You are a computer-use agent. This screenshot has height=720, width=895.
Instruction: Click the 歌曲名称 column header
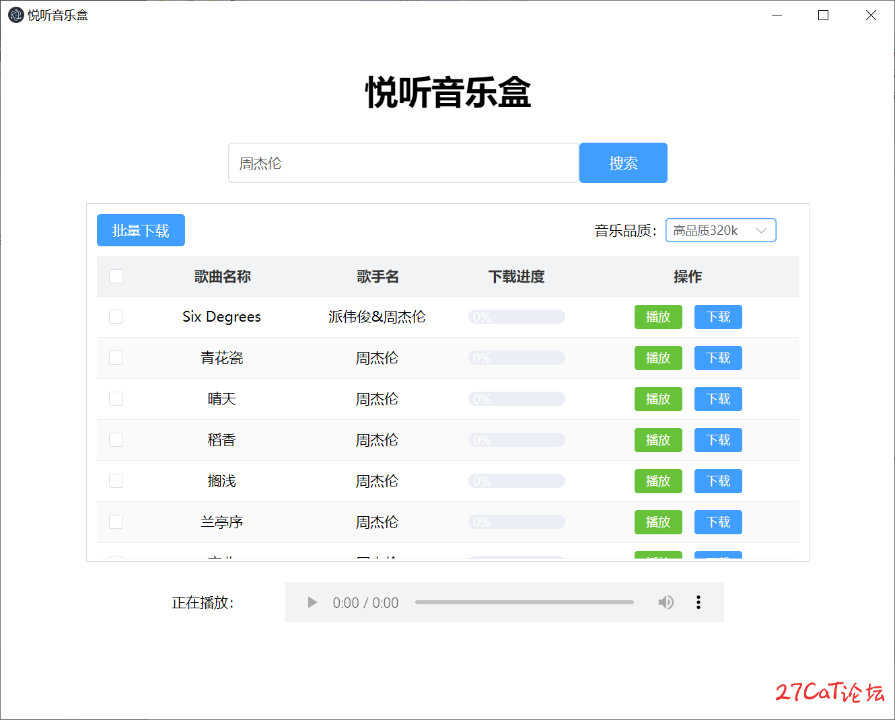click(222, 277)
